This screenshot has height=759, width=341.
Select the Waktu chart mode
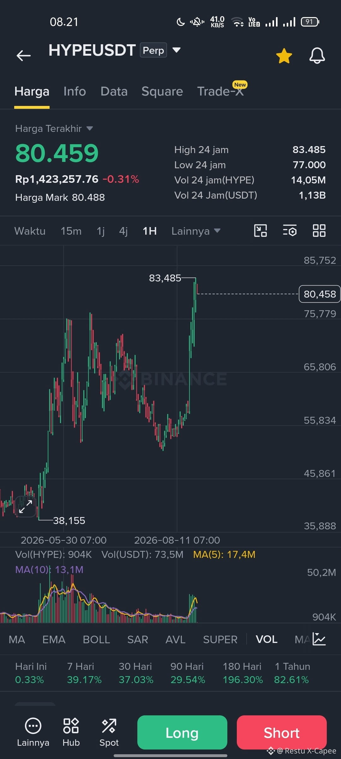tap(30, 231)
